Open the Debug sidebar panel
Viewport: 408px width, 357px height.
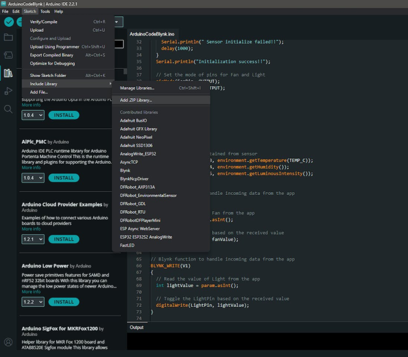tap(8, 91)
